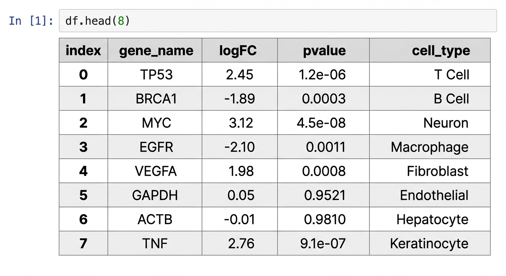Click the logFC column header
Viewport: 506px width, 276px height.
pyautogui.click(x=238, y=51)
